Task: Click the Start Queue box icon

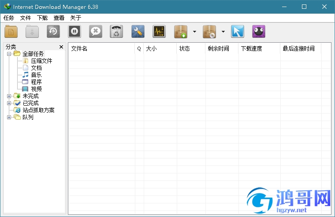Action: point(181,32)
